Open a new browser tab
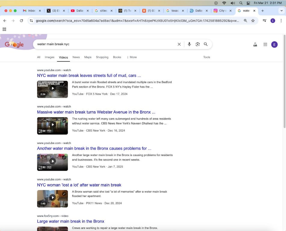 (x=263, y=11)
